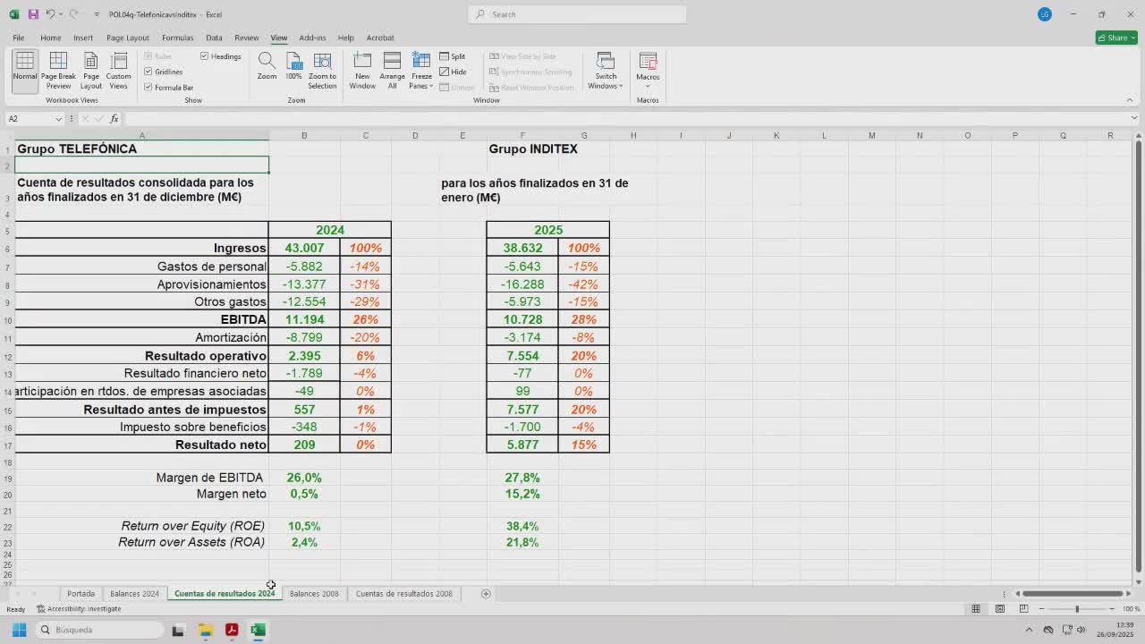Hide the current window
This screenshot has width=1145, height=644.
(453, 72)
